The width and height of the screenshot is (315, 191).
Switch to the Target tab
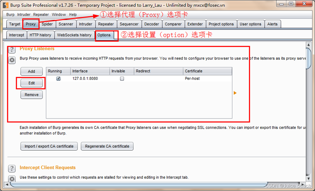15,24
